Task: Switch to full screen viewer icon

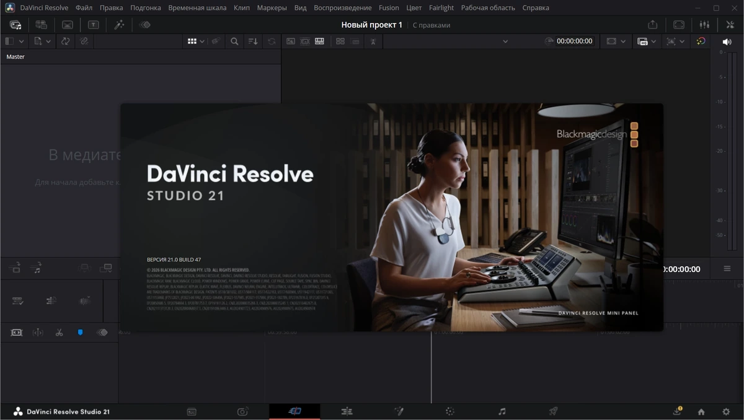Action: pyautogui.click(x=679, y=25)
